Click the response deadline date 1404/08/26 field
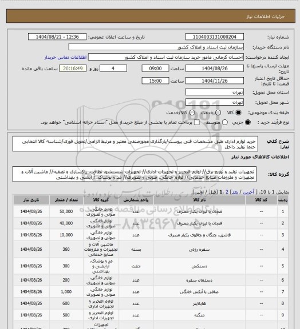The image size is (300, 329). coord(215,68)
